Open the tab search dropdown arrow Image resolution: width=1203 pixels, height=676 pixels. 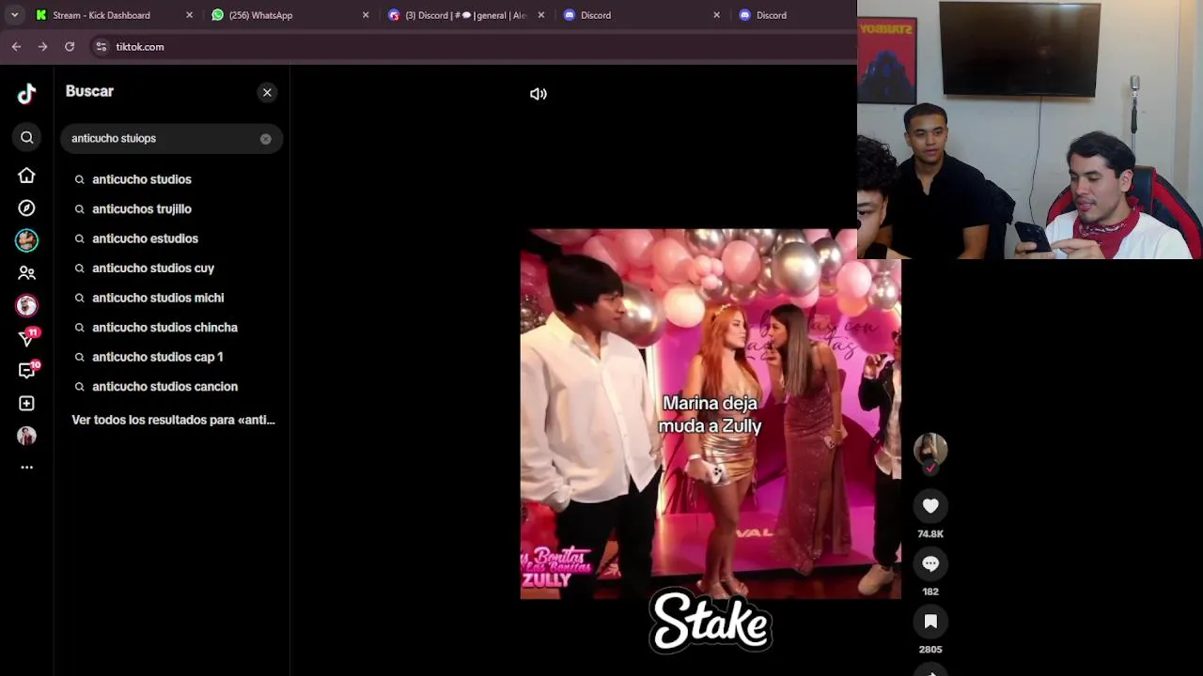tap(14, 15)
